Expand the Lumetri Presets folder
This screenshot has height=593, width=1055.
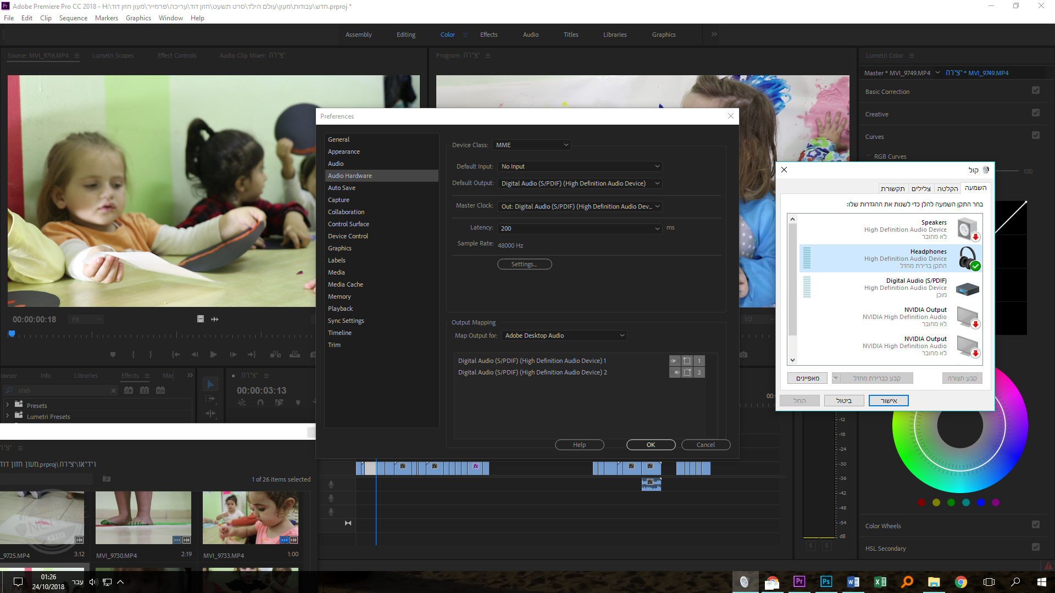click(x=7, y=416)
